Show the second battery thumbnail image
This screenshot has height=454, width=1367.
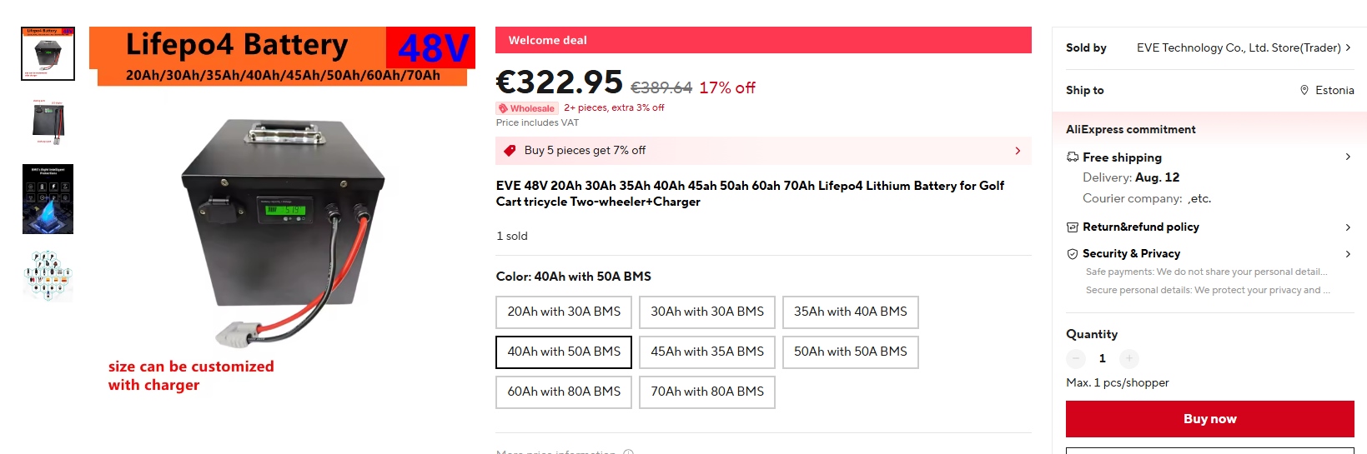pos(48,122)
